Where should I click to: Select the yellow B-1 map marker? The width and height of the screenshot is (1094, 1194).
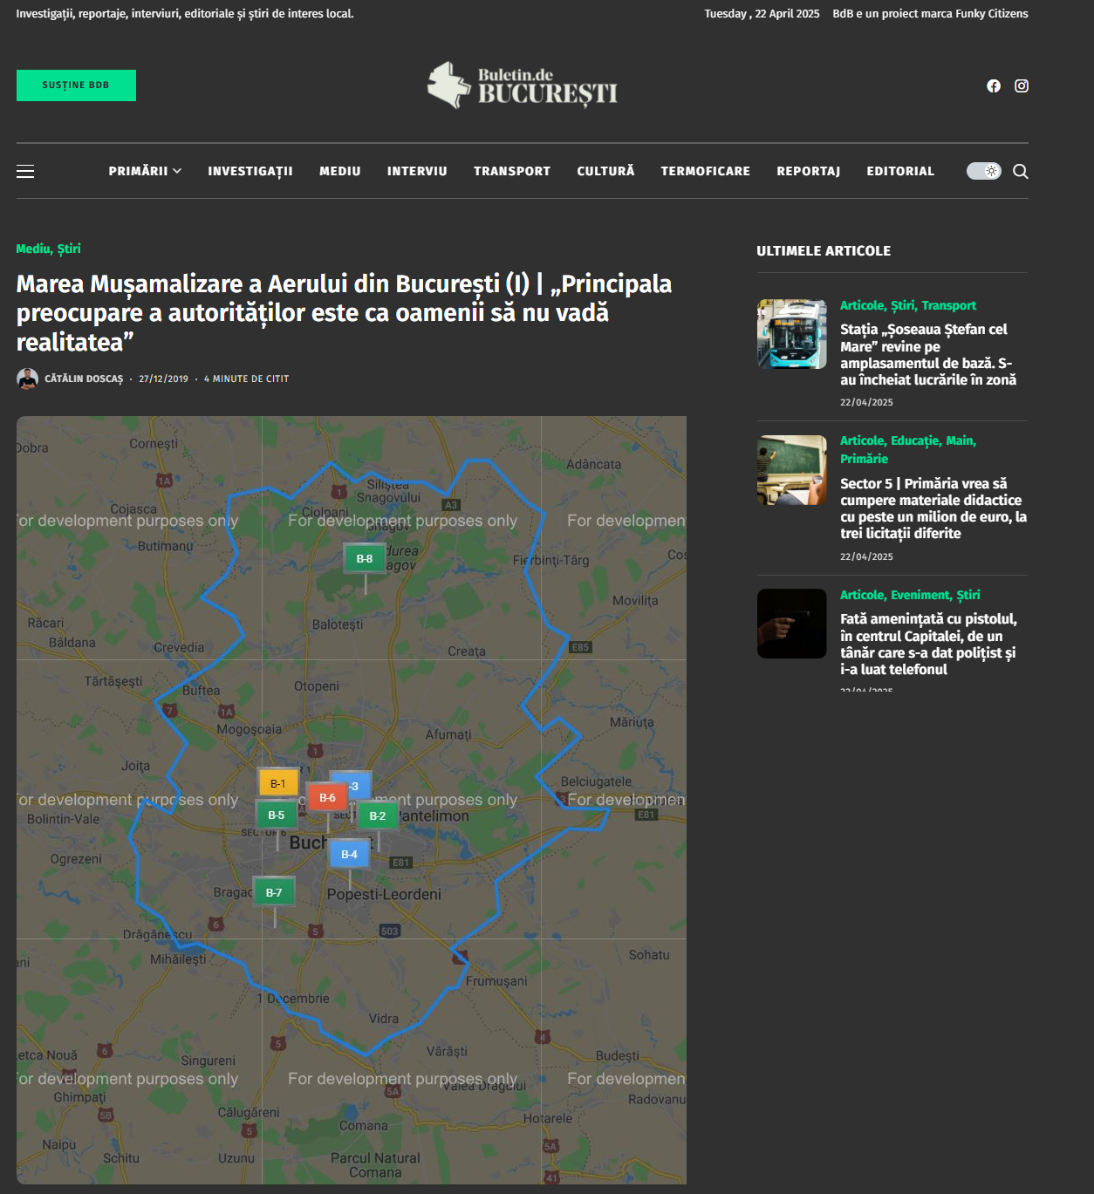pos(277,783)
